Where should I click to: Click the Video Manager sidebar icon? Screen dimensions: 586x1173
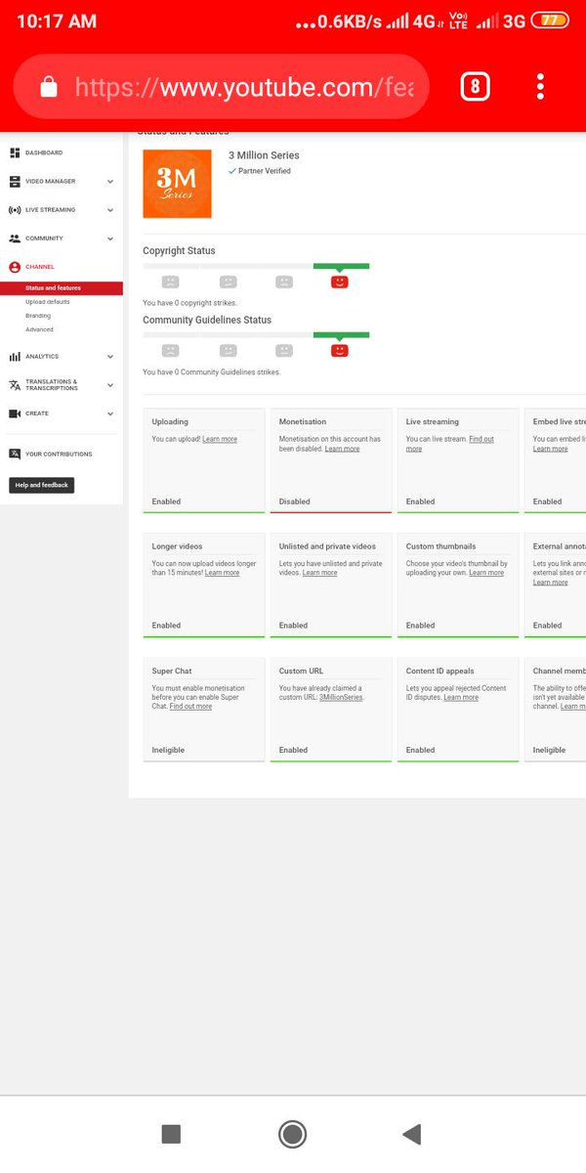(15, 181)
